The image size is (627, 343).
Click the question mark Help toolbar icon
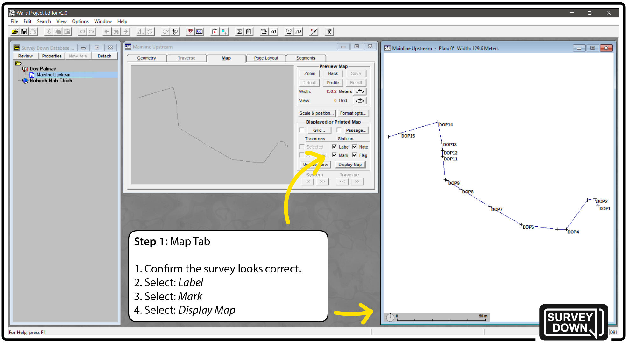(329, 31)
